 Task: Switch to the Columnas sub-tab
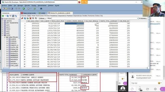click(23, 16)
